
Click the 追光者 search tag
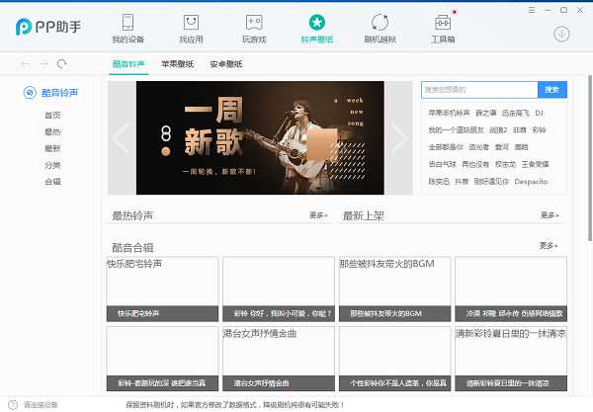coord(478,147)
